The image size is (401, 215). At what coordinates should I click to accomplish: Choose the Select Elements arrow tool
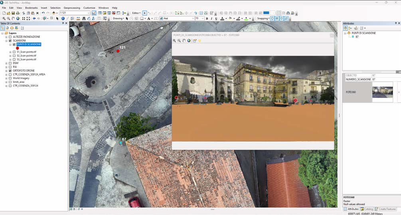click(x=57, y=19)
